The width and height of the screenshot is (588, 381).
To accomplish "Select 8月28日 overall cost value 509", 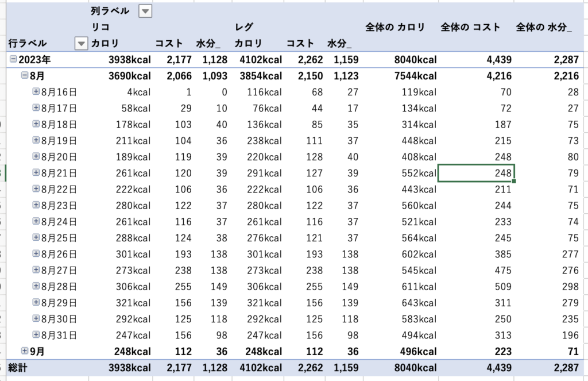I will tap(502, 286).
